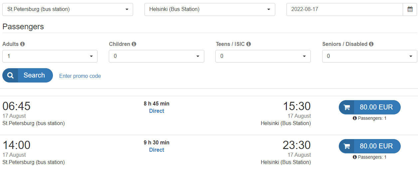The height and width of the screenshot is (172, 418).
Task: Expand the Children count dropdown
Action: [156, 56]
